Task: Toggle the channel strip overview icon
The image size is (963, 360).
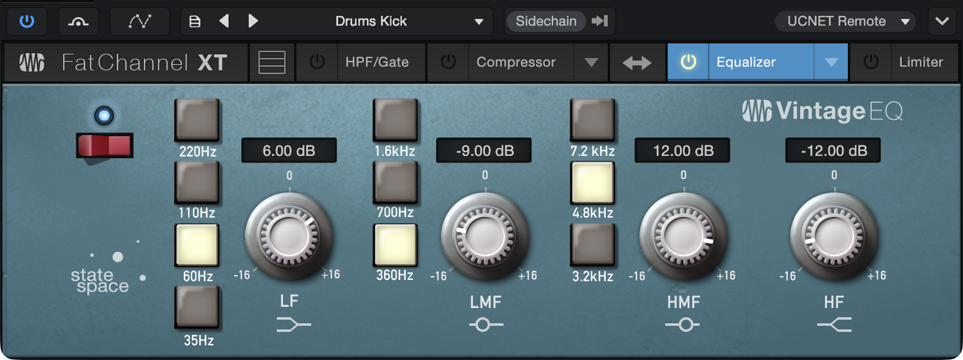Action: click(x=272, y=62)
